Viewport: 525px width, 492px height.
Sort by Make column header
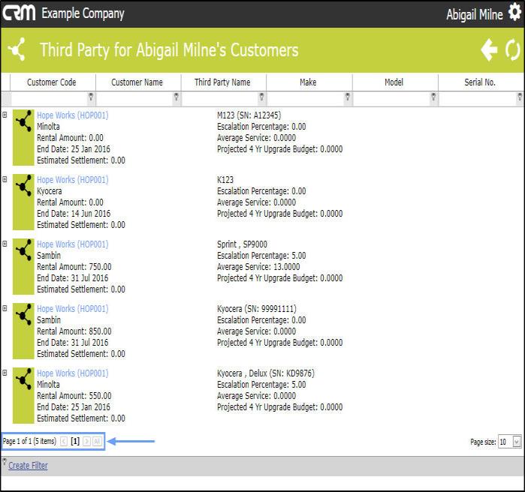[x=308, y=82]
